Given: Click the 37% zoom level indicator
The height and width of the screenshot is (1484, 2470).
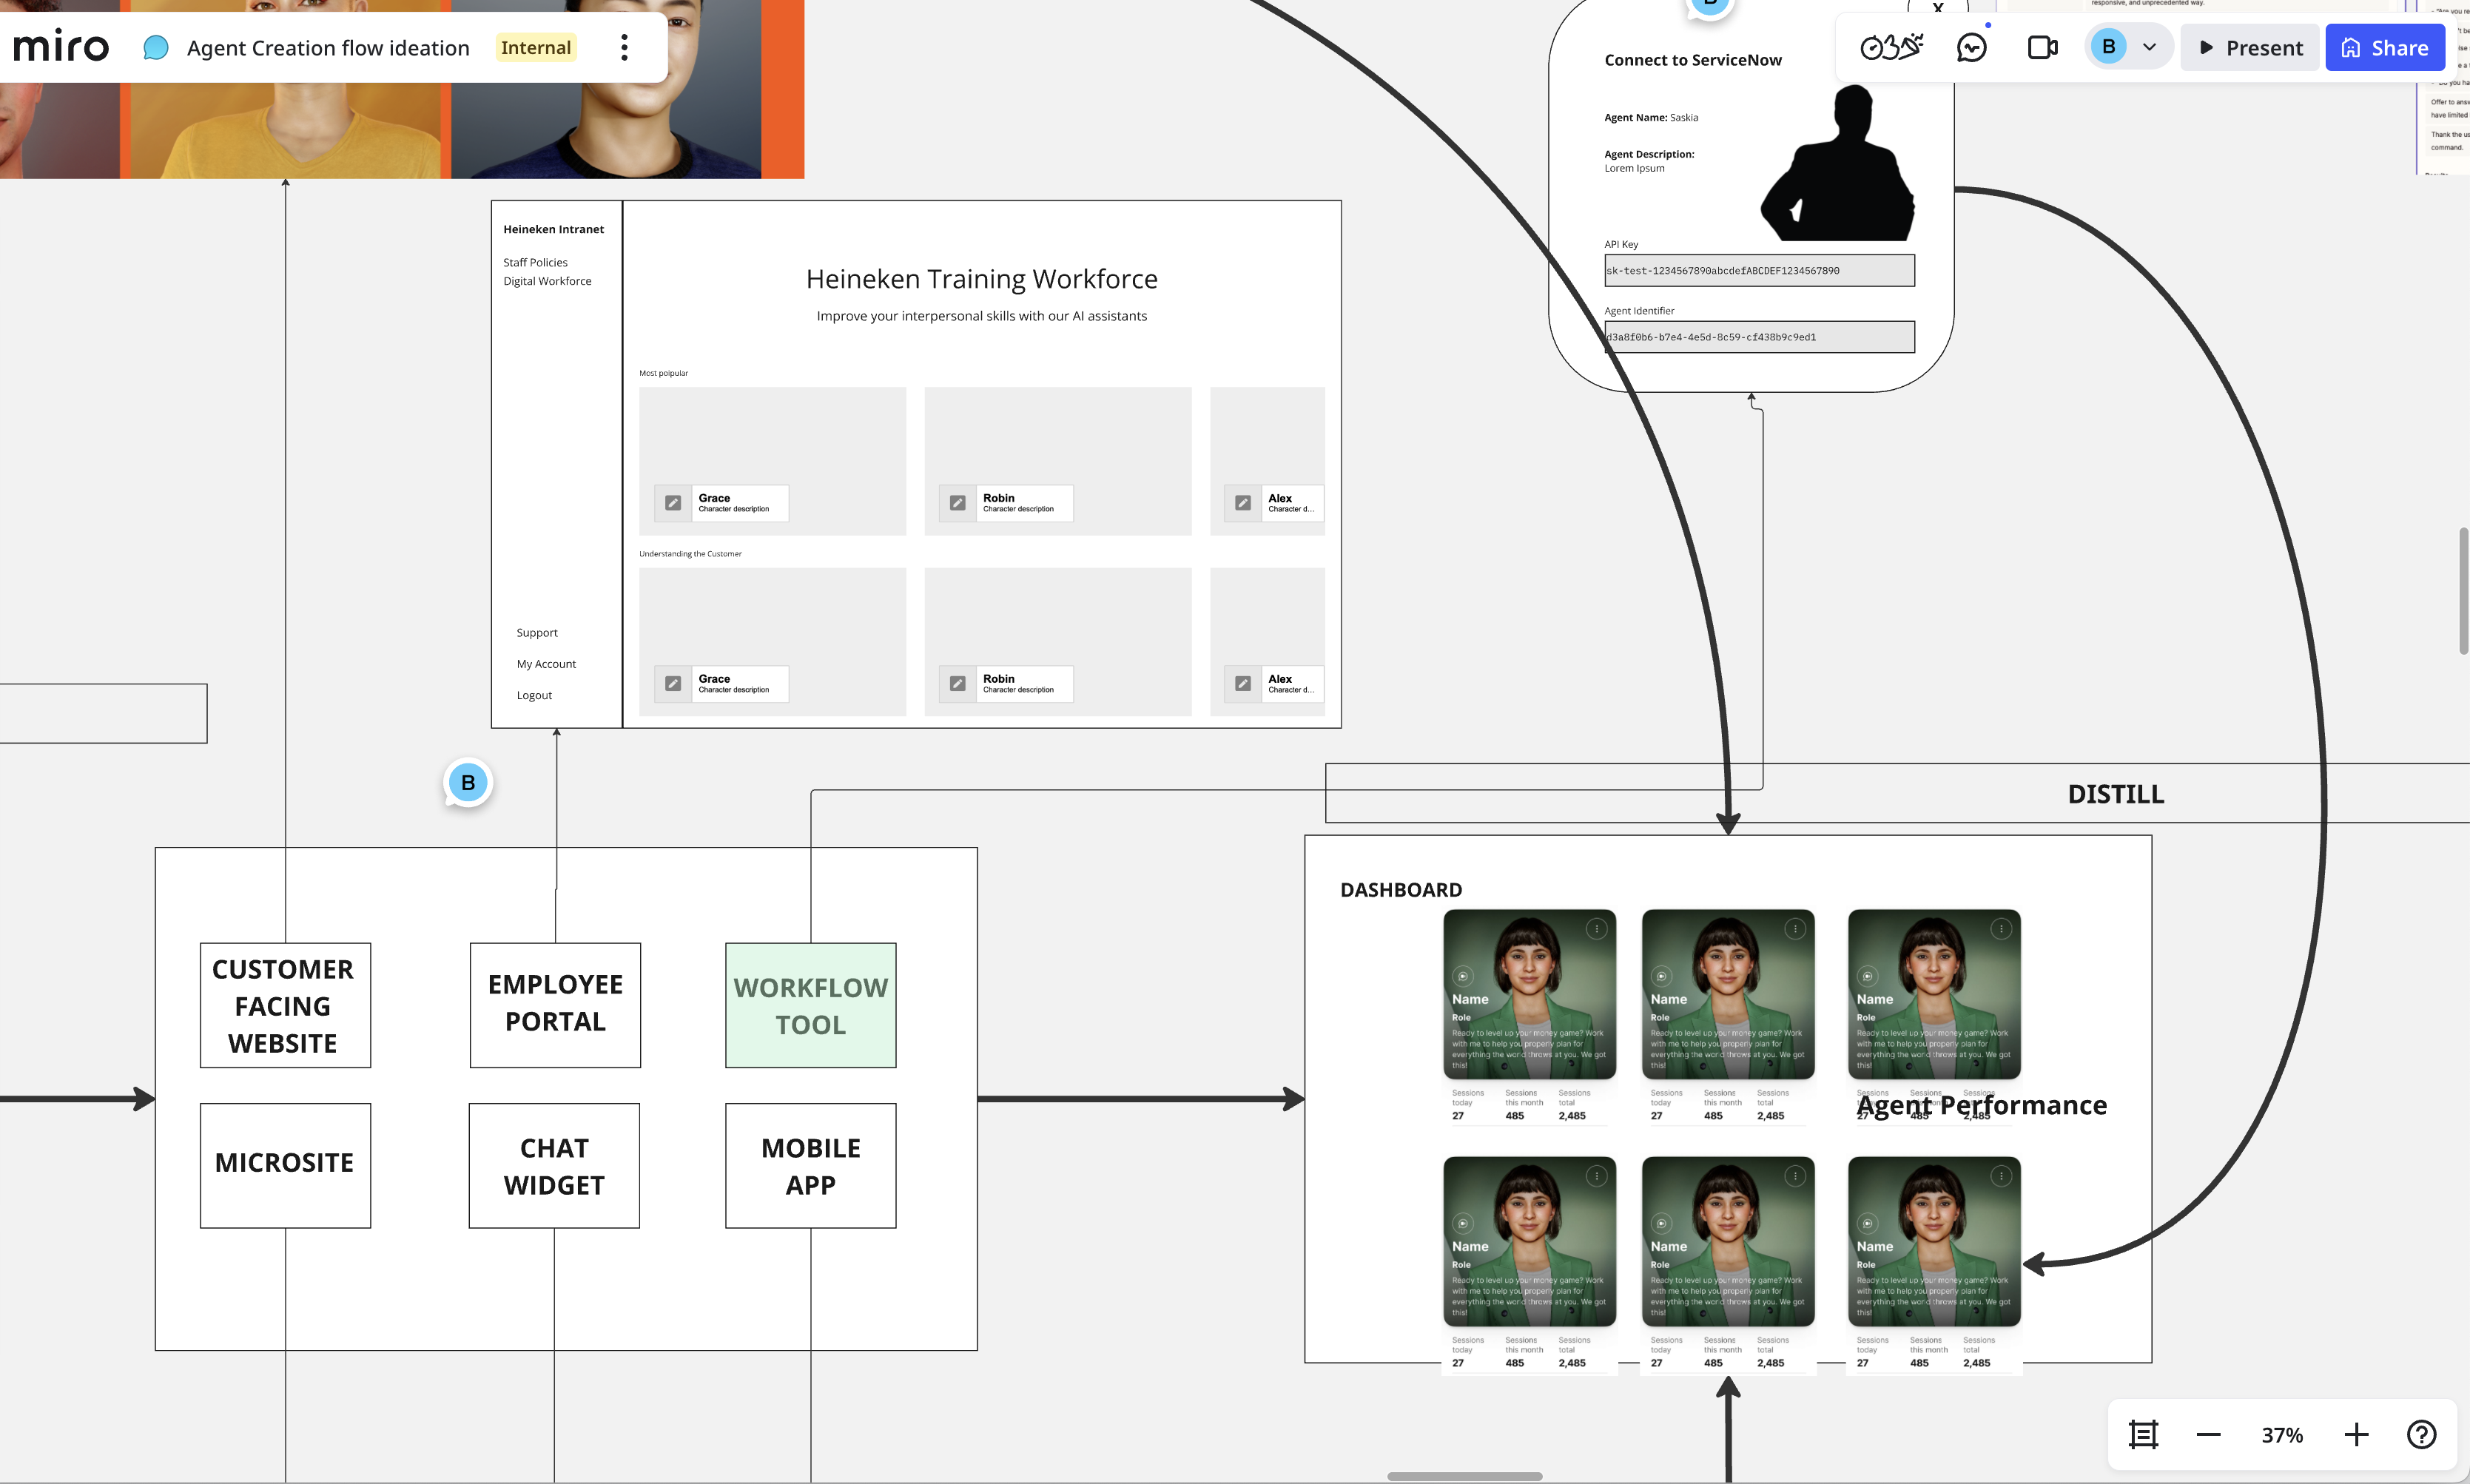Looking at the screenshot, I should (x=2281, y=1434).
